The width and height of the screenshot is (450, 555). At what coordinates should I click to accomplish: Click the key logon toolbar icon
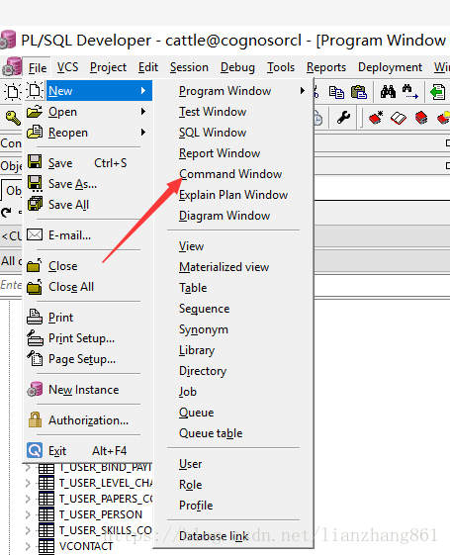(13, 118)
